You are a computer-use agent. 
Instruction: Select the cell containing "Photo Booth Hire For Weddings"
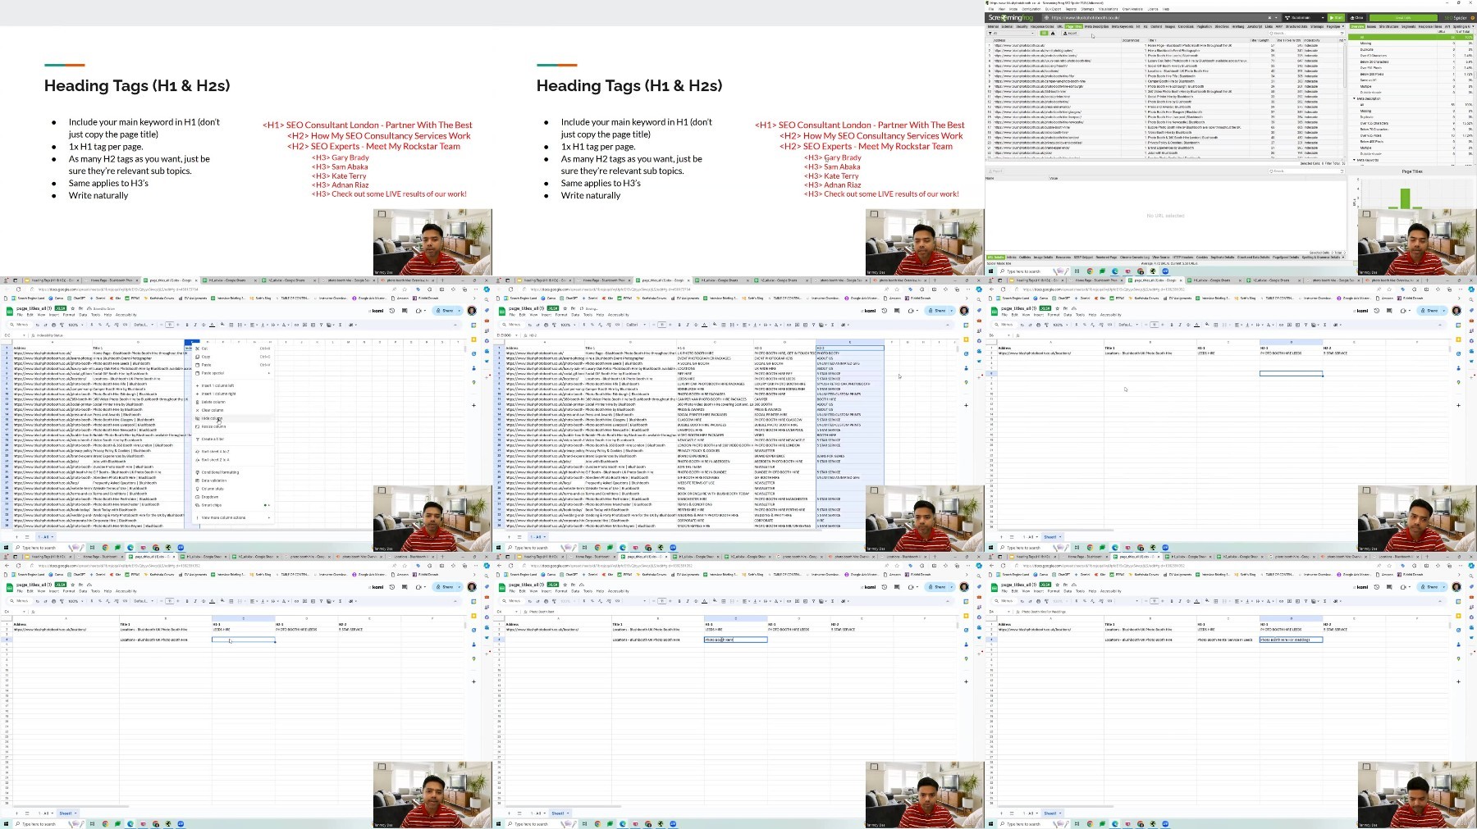pyautogui.click(x=1291, y=640)
